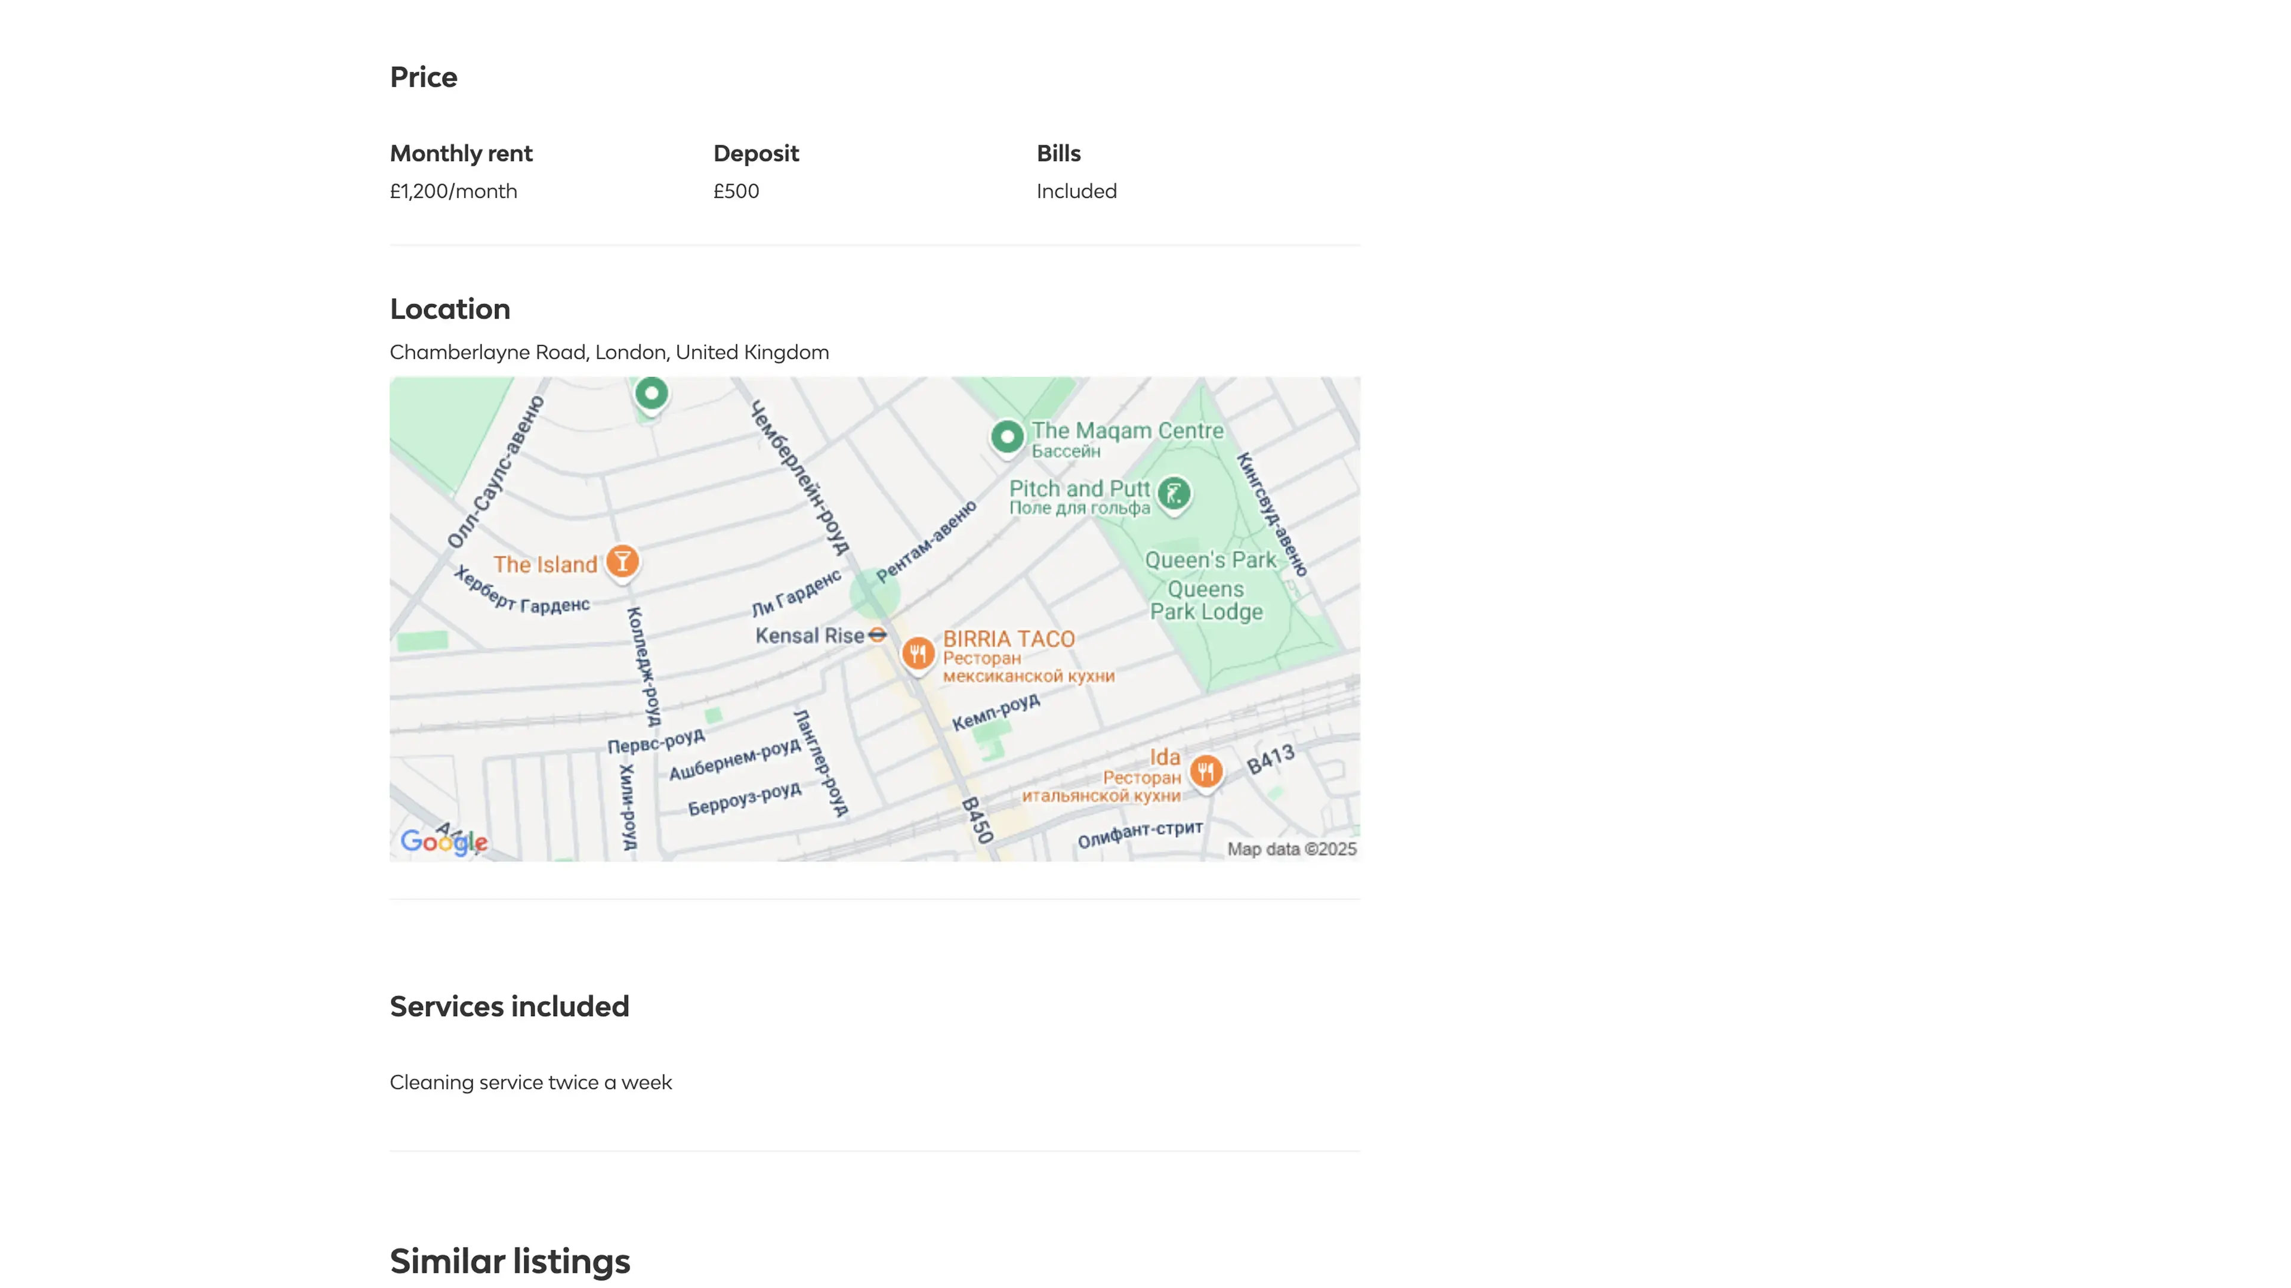The image size is (2291, 1288).
Task: Click the £1,200/month rent value
Action: tap(453, 191)
